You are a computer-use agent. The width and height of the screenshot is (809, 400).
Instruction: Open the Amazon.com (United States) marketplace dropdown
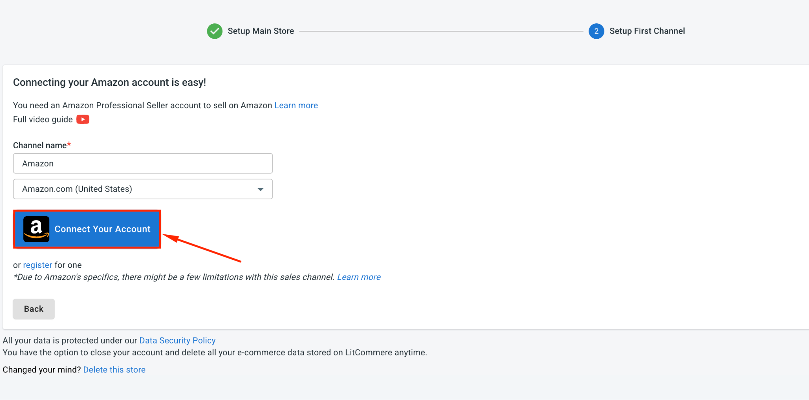143,189
